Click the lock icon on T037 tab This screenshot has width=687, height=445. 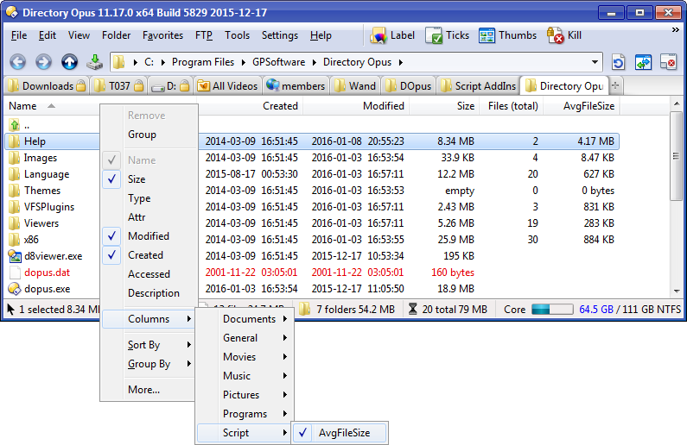pyautogui.click(x=139, y=85)
